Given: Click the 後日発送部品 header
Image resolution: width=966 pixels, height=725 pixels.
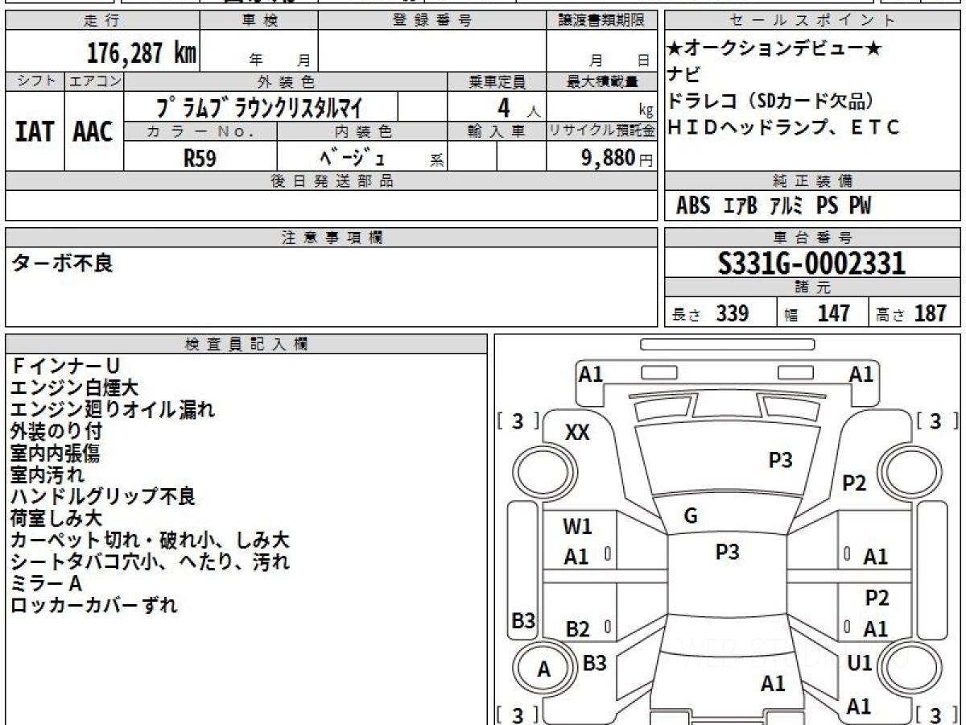Looking at the screenshot, I should point(331,180).
